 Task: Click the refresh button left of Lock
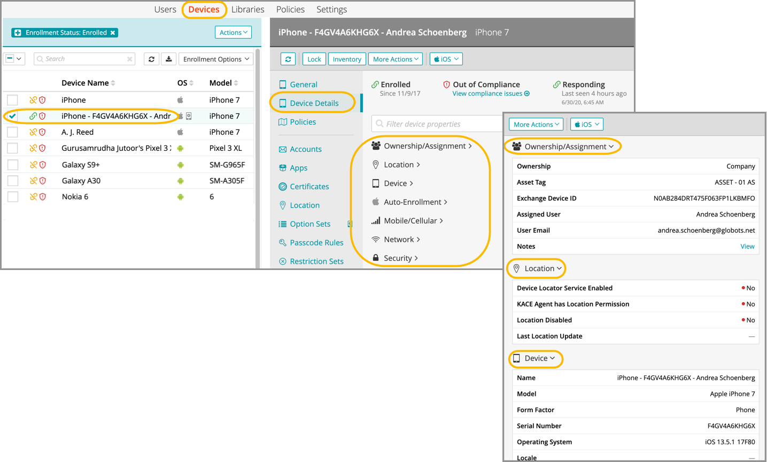288,59
